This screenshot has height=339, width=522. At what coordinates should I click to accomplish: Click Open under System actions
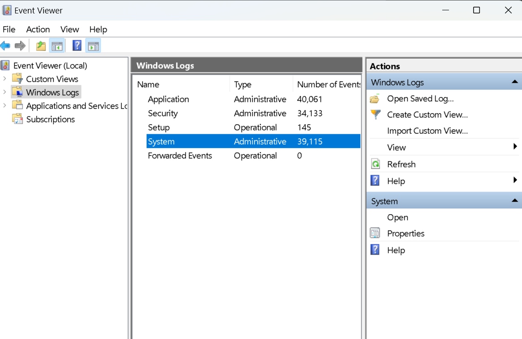pyautogui.click(x=397, y=217)
